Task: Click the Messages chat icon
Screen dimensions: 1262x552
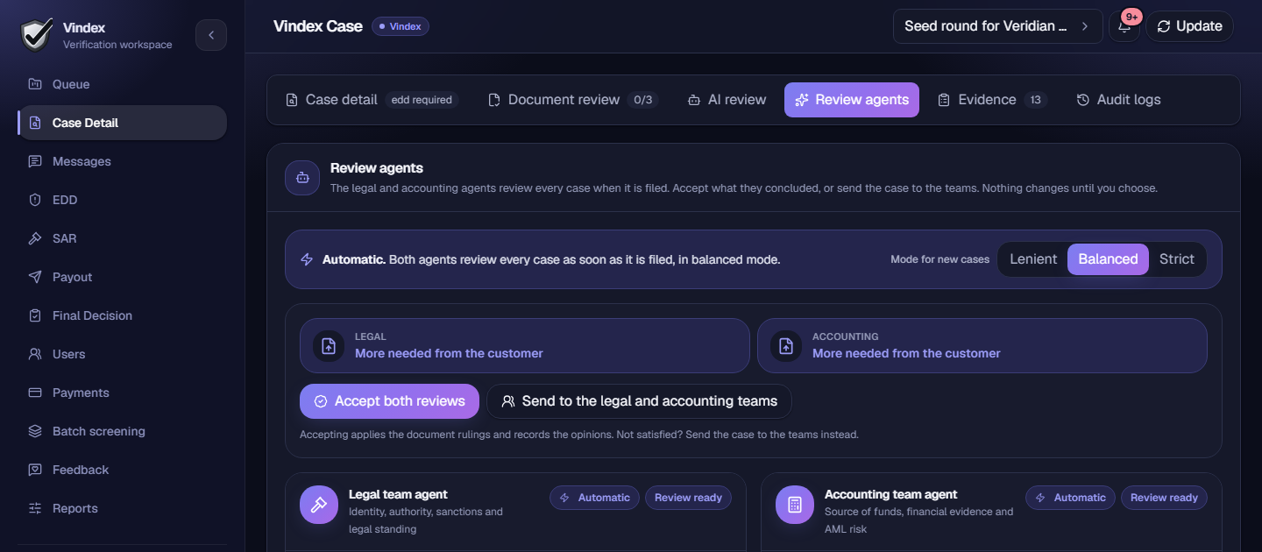Action: [x=35, y=161]
